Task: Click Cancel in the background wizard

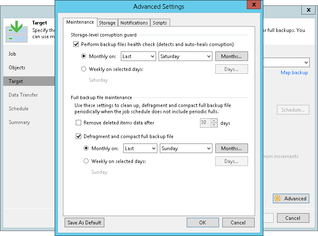Action: pyautogui.click(x=293, y=218)
